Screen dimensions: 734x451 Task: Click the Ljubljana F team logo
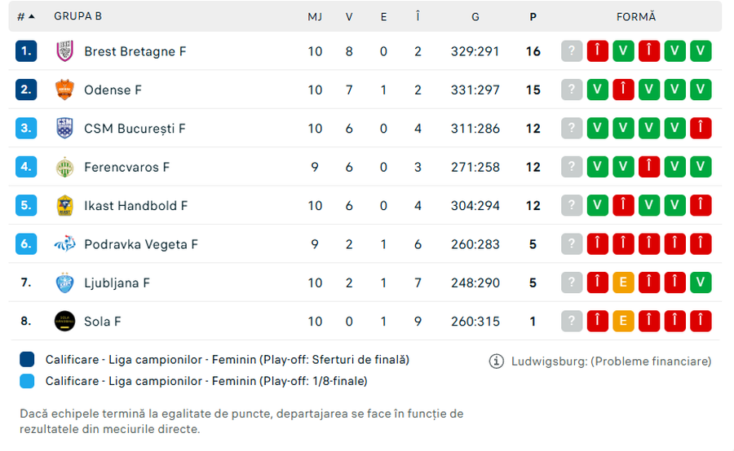(64, 282)
